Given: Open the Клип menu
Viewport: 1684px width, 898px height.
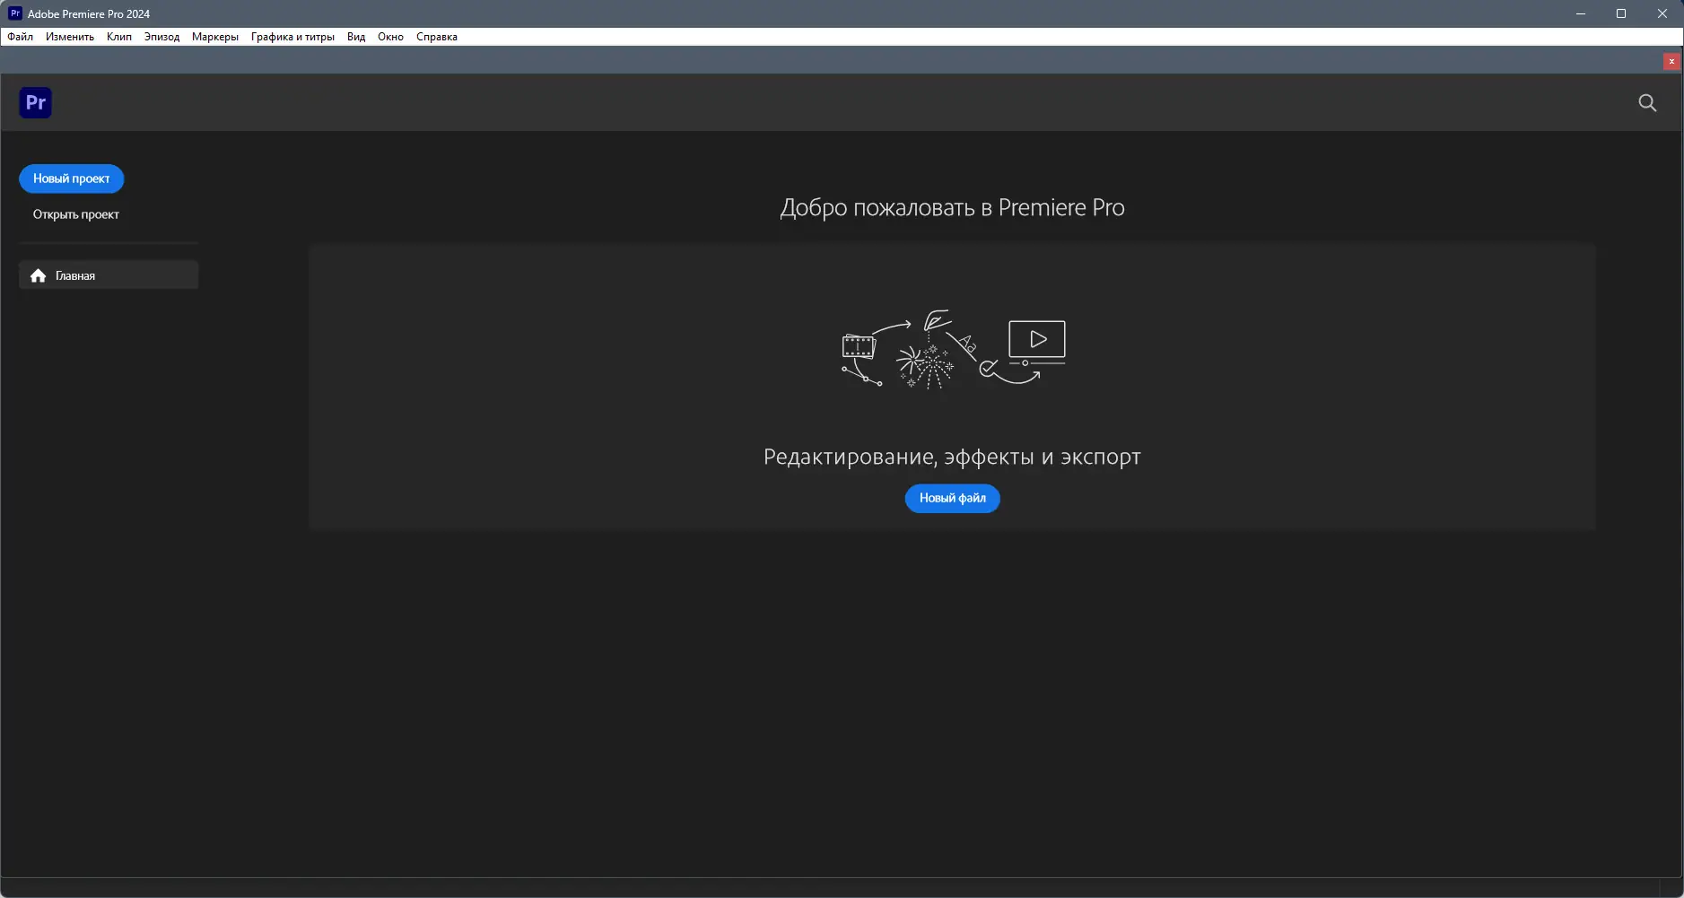Looking at the screenshot, I should (118, 37).
